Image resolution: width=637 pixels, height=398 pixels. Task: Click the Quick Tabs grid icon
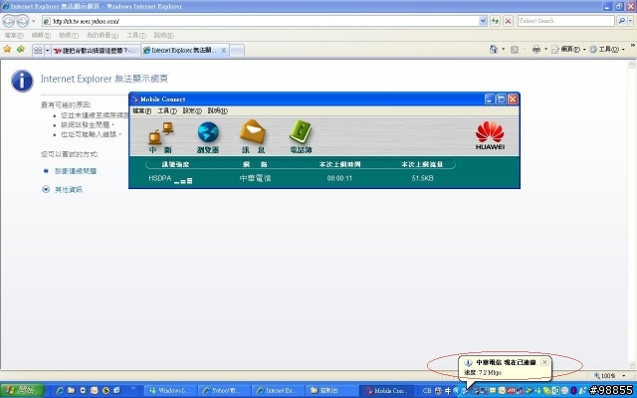(38, 51)
